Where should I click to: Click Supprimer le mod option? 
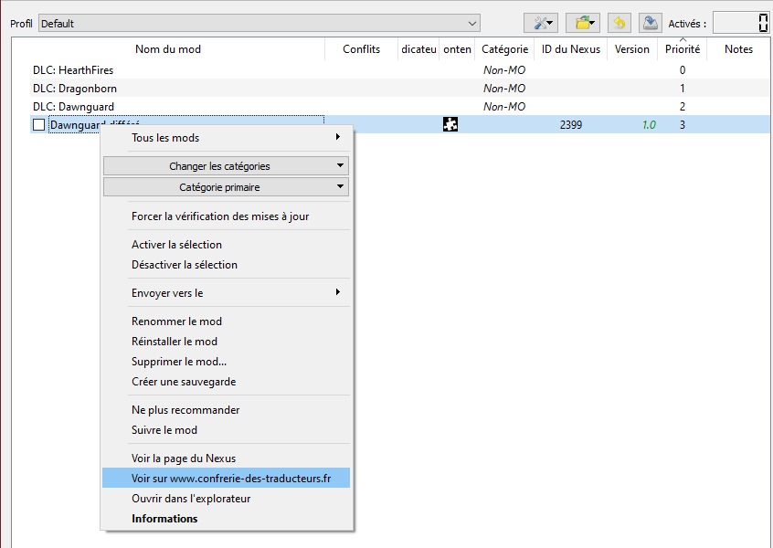click(x=179, y=362)
